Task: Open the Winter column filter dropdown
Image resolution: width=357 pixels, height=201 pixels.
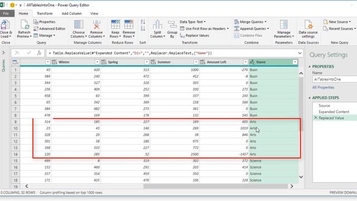Action: pos(97,62)
